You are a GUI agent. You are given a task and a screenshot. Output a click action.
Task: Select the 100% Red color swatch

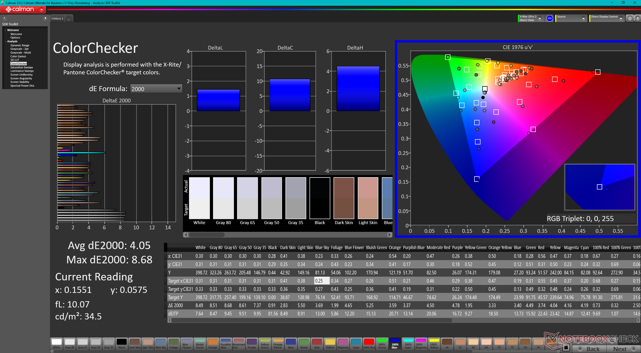click(x=369, y=343)
